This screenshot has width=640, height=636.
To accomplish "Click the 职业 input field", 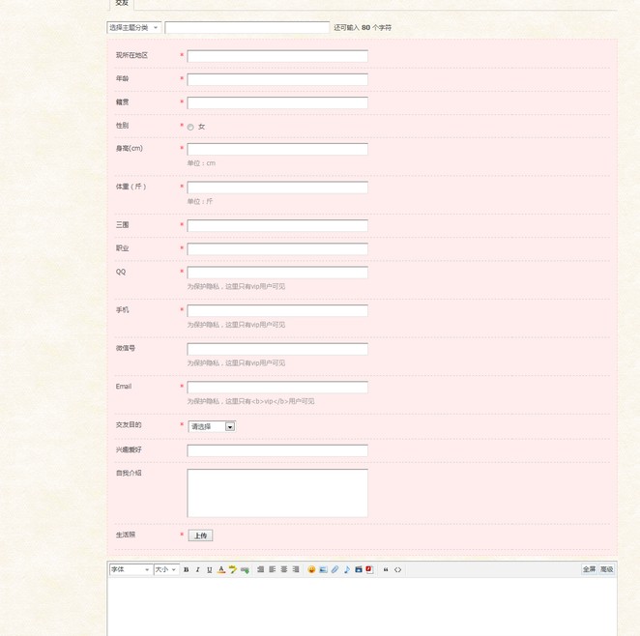I will (x=277, y=249).
